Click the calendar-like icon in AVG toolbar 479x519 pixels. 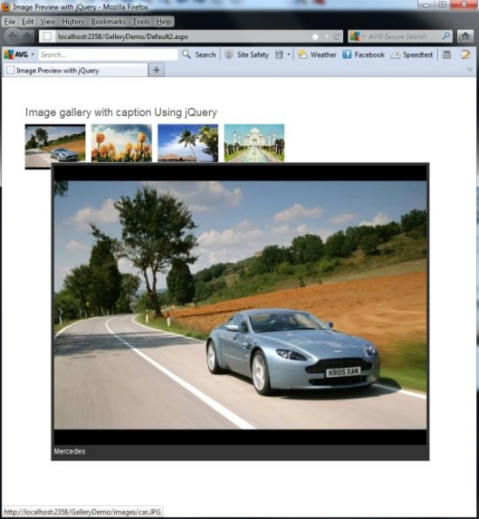click(447, 55)
